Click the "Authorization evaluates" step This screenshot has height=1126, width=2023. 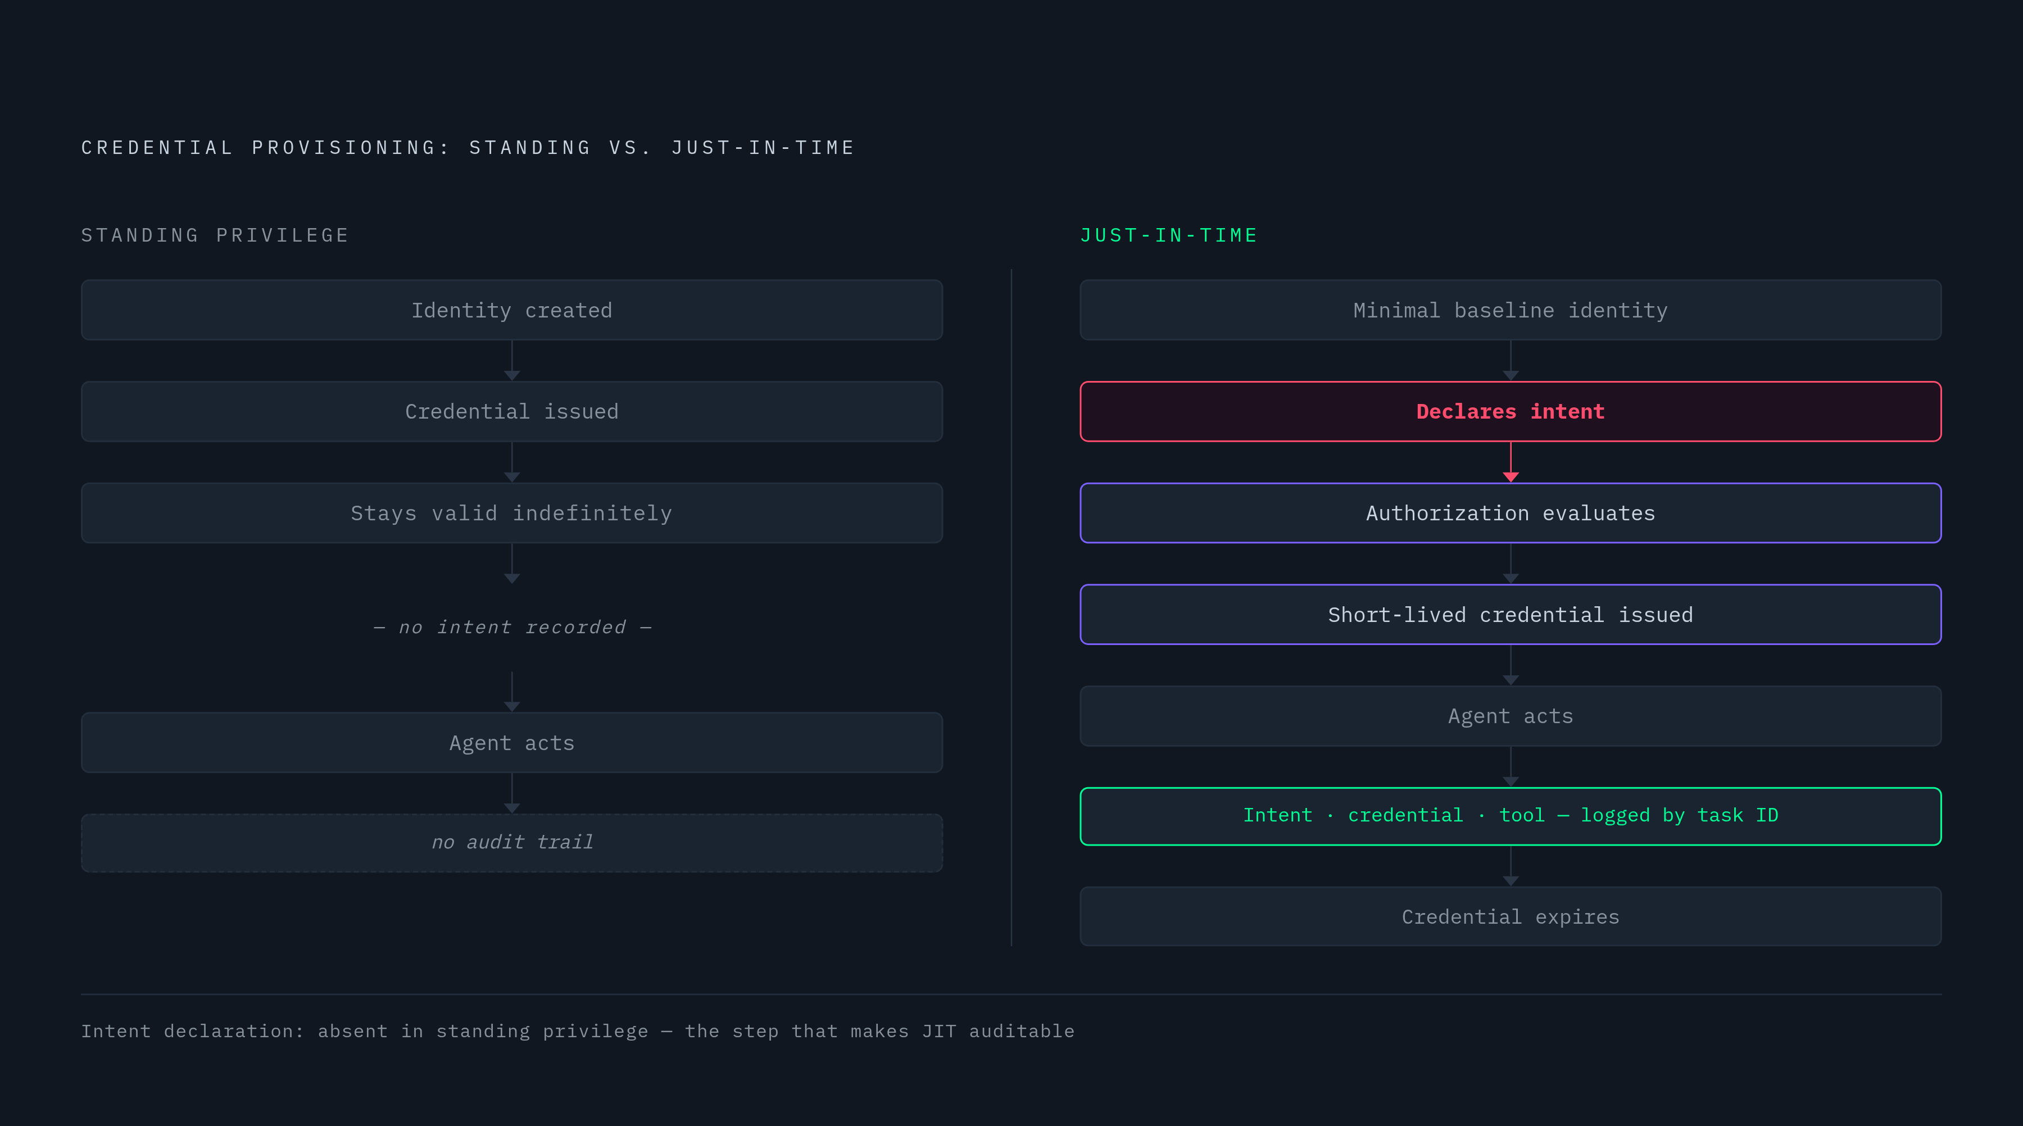point(1511,514)
